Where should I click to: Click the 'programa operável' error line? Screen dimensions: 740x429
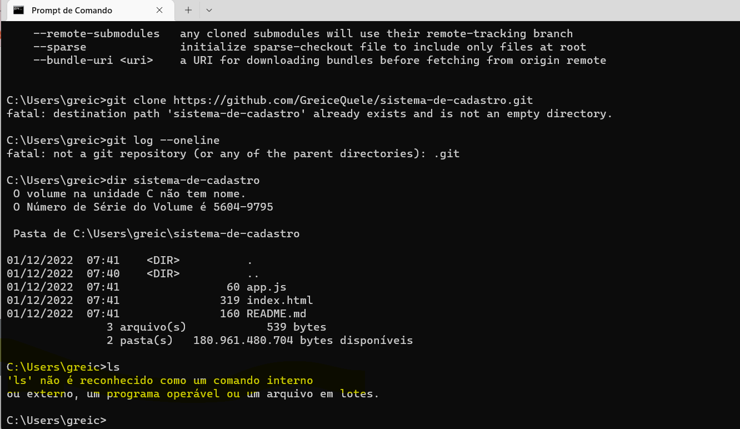coord(193,394)
